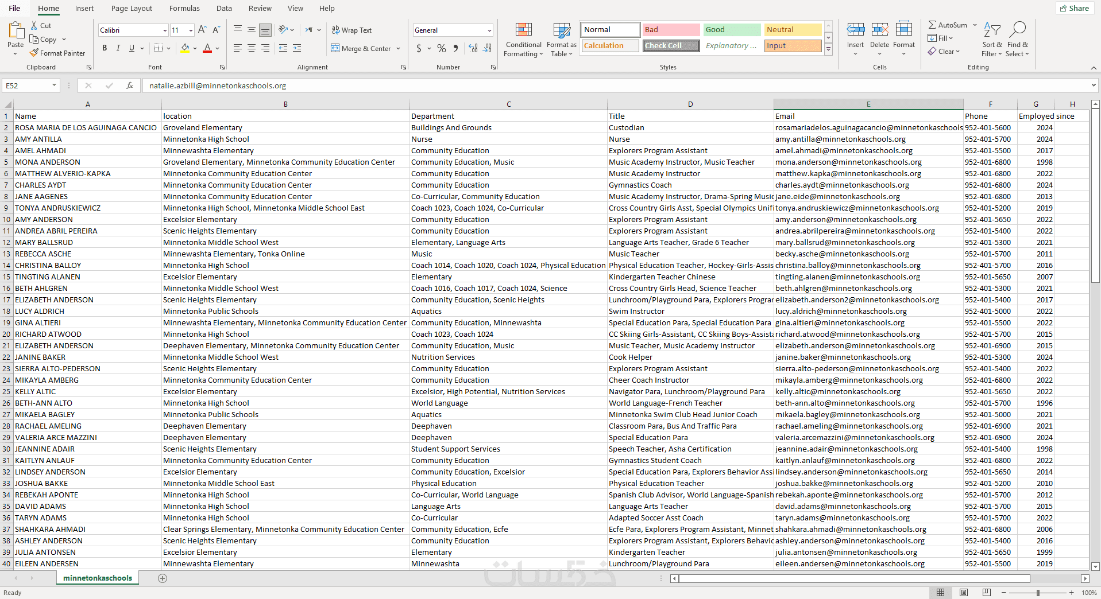Open the Data tab

click(224, 8)
